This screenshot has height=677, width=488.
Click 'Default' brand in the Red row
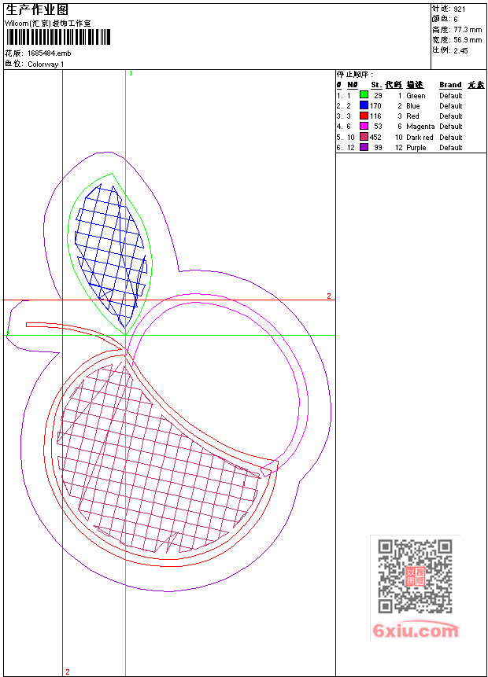point(450,116)
